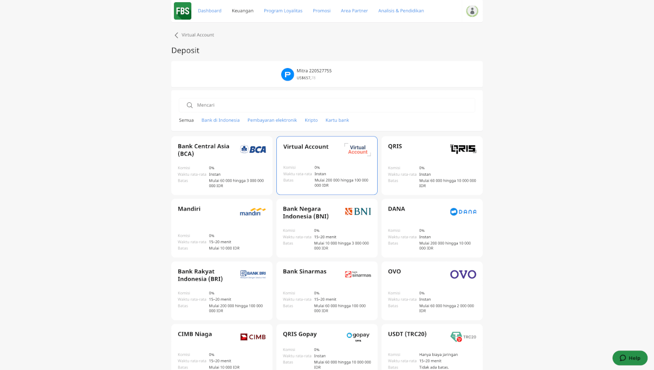Click the Bank Sinarmas logo
Image resolution: width=654 pixels, height=370 pixels.
(x=358, y=274)
